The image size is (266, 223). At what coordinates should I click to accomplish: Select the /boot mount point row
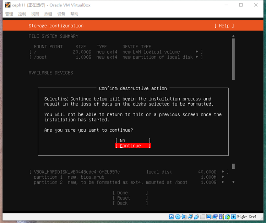pos(116,57)
